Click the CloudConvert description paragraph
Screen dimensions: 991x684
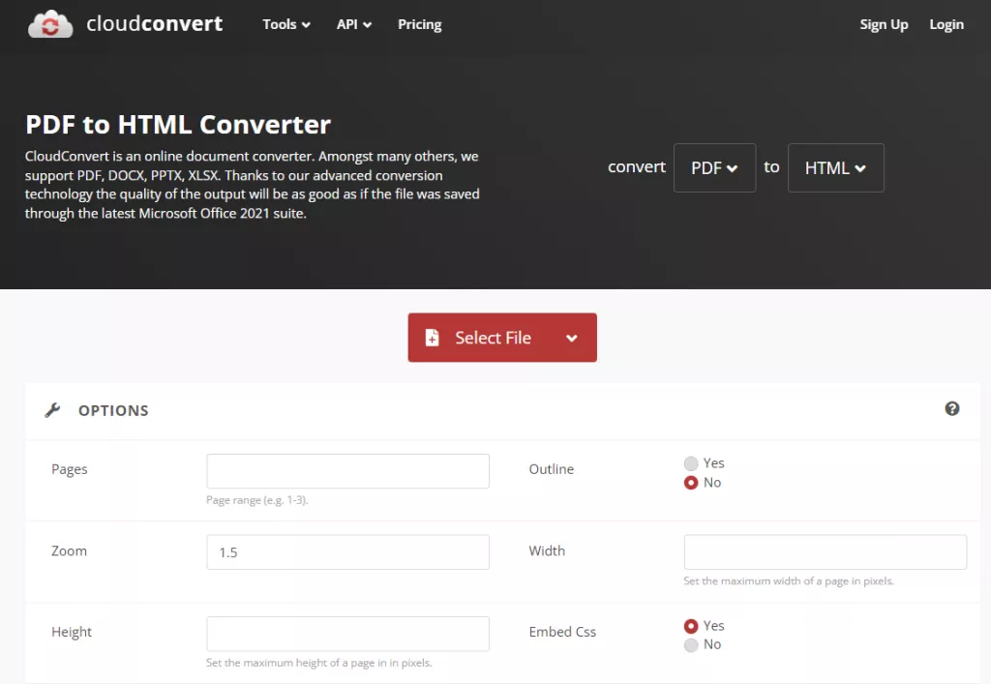(253, 185)
